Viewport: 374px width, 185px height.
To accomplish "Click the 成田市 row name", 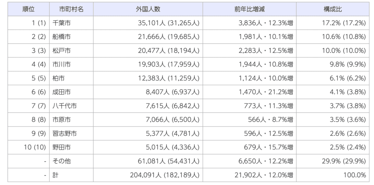I will point(62,92).
